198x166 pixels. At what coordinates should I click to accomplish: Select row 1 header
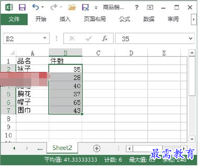click(x=8, y=61)
